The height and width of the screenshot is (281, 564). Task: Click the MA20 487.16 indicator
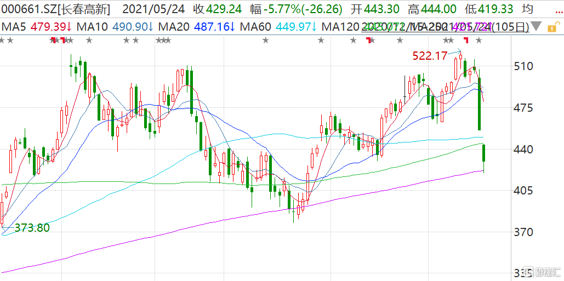(197, 27)
